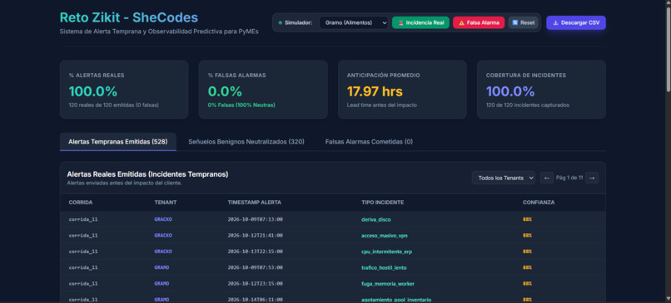This screenshot has height=303, width=671.
Task: Select the agotamiento_pool_inventario incident cell
Action: 396,300
